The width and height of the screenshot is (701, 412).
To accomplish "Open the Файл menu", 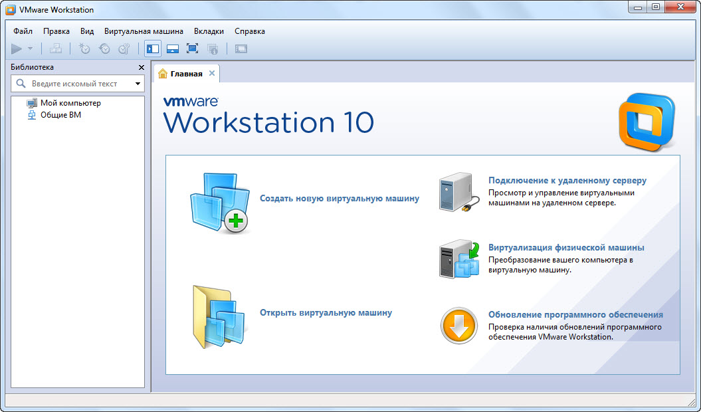I will 23,31.
